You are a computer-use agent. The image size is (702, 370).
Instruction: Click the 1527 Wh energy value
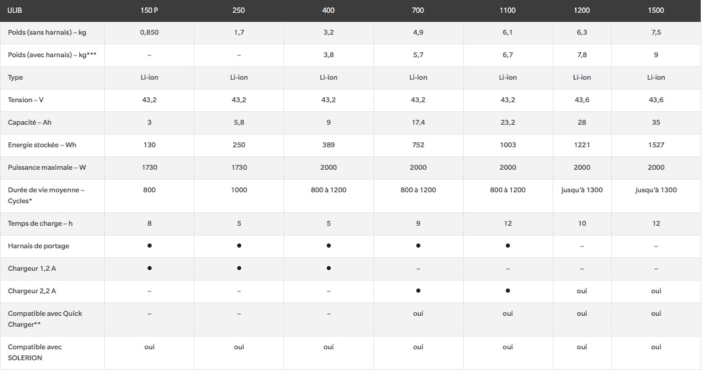click(x=656, y=145)
